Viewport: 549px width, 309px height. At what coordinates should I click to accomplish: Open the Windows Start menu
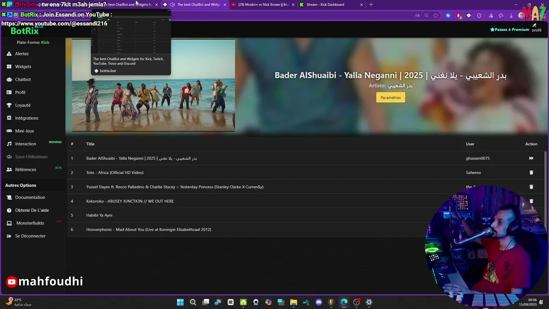pos(180,302)
